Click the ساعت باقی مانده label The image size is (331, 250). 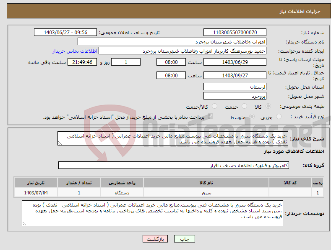47,63
